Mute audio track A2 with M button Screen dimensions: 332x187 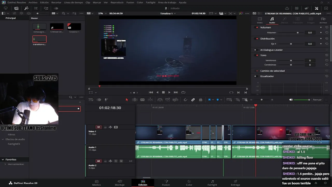(x=121, y=161)
